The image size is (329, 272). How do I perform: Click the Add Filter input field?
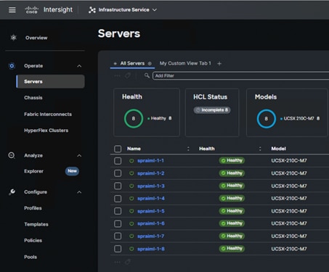coord(240,75)
